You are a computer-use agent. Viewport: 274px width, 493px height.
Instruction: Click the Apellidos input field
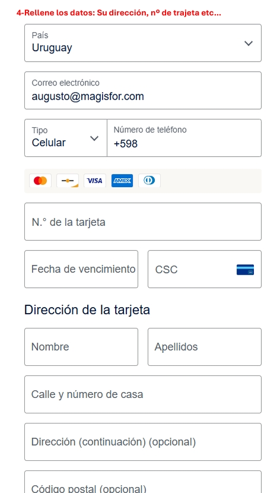pos(205,347)
